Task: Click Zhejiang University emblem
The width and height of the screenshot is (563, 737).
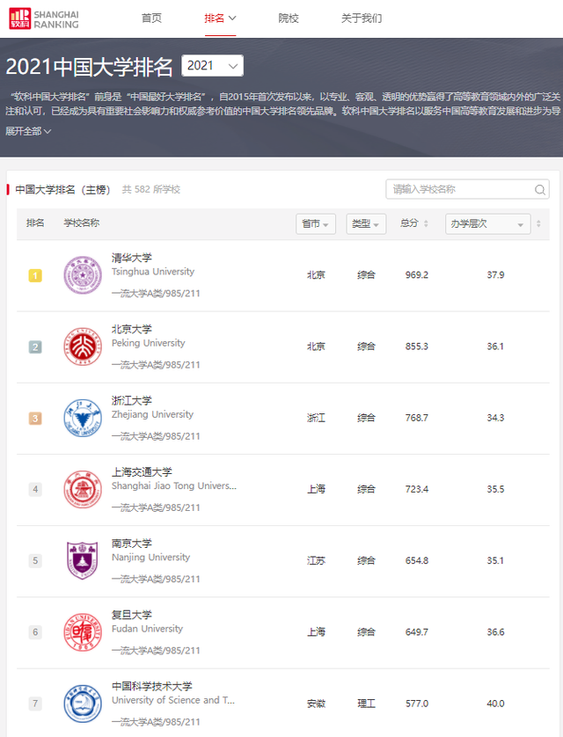Action: point(83,418)
